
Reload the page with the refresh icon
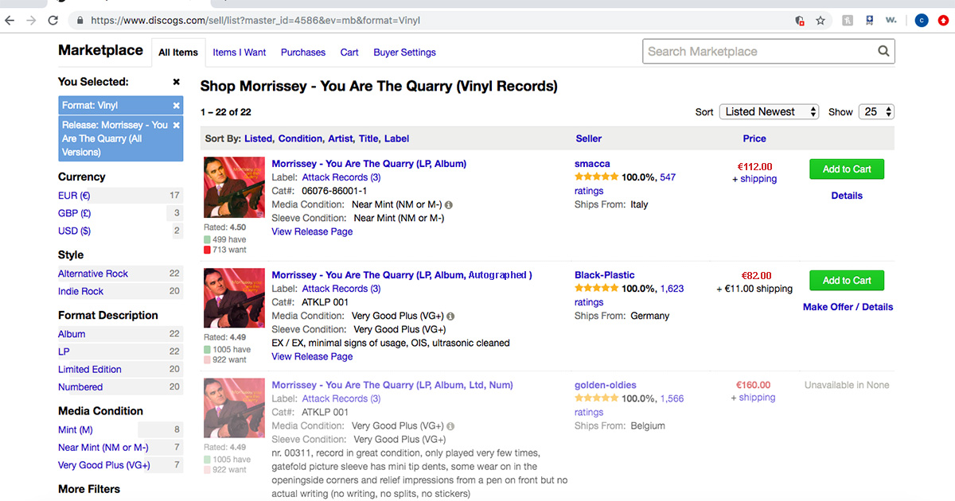click(x=53, y=21)
